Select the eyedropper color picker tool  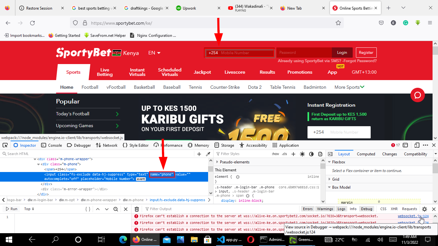[x=208, y=154]
